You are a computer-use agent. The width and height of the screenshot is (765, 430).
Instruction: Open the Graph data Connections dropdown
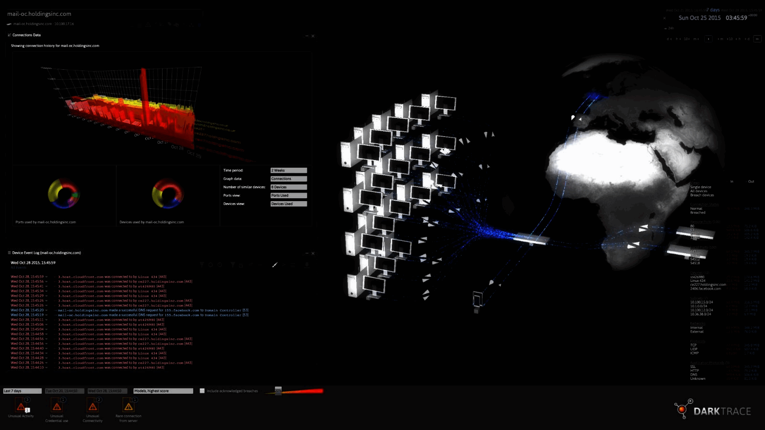coord(289,179)
